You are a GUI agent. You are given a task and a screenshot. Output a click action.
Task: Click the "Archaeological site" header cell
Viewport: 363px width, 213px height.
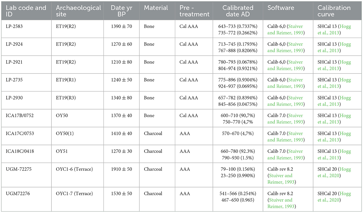tap(78, 11)
